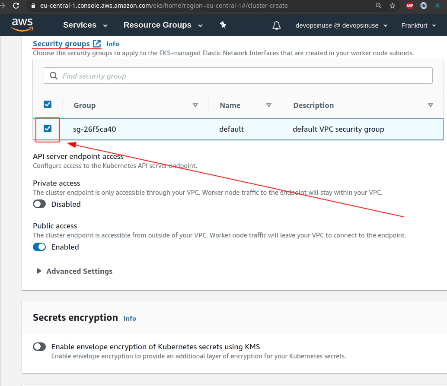Open the browser zoom magnifier icon
The image size is (447, 386).
[x=378, y=6]
